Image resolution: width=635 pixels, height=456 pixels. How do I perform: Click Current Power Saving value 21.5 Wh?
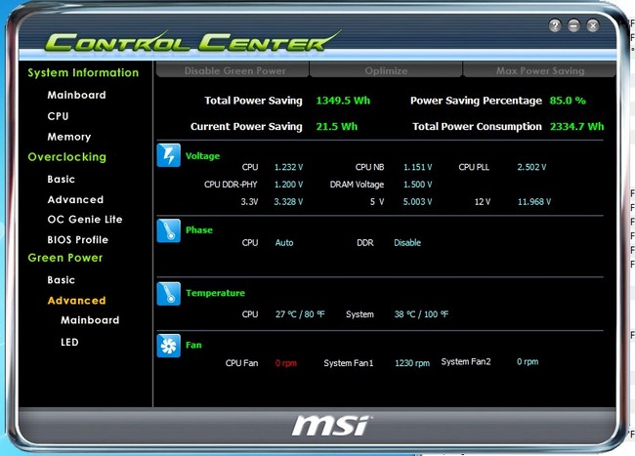pos(337,127)
